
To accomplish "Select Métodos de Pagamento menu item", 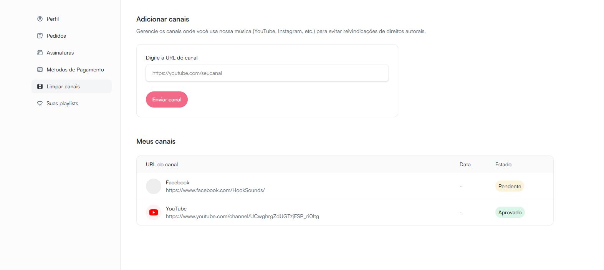I will click(75, 70).
